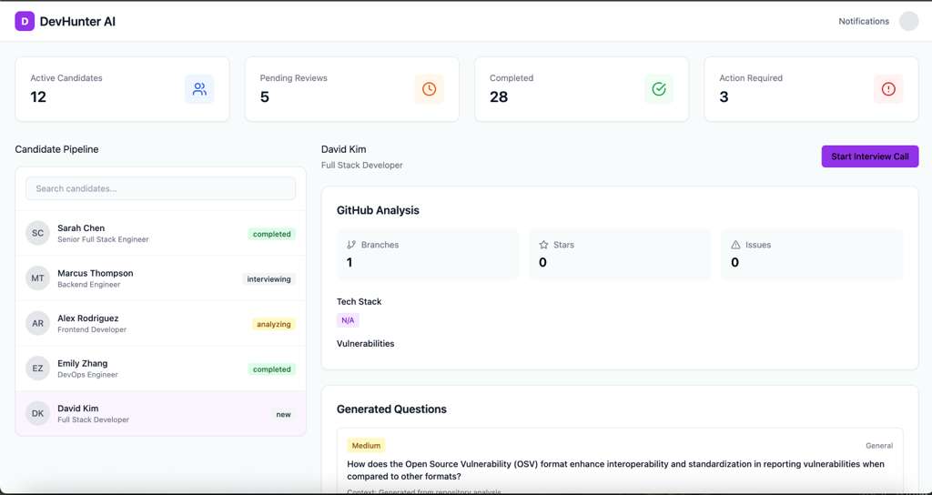The width and height of the screenshot is (932, 495).
Task: Click the AR avatar for Alex Rodriguez
Action: click(37, 323)
